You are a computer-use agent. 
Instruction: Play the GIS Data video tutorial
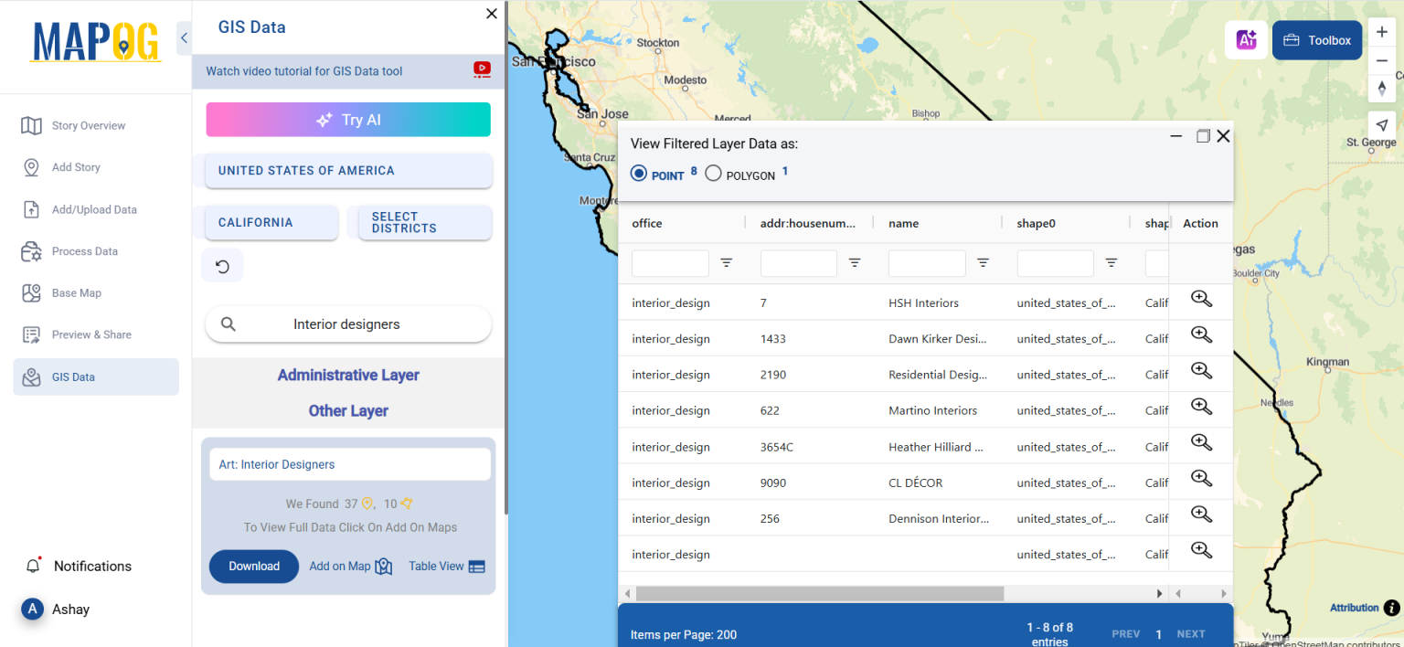click(x=481, y=69)
